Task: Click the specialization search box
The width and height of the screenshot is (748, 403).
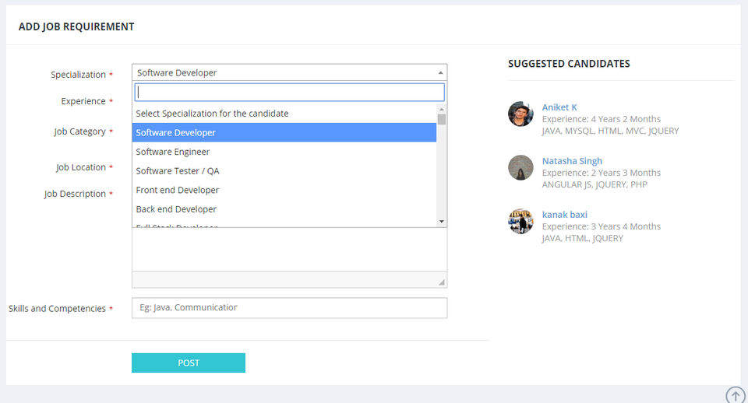Action: (x=289, y=93)
